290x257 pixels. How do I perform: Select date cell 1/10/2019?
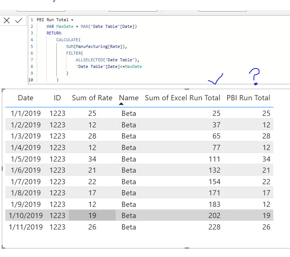click(x=26, y=215)
